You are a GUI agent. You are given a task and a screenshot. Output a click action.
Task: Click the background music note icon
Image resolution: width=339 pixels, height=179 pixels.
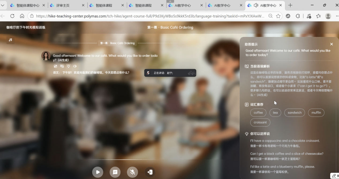(10, 40)
